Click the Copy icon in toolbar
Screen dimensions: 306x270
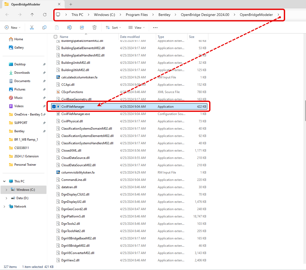(x=44, y=27)
